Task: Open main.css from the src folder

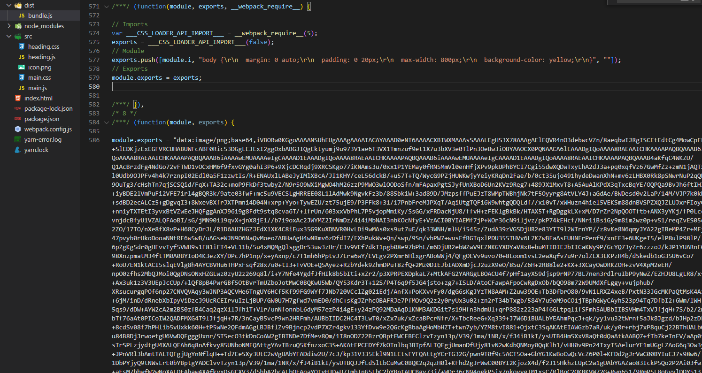Action: pos(40,77)
